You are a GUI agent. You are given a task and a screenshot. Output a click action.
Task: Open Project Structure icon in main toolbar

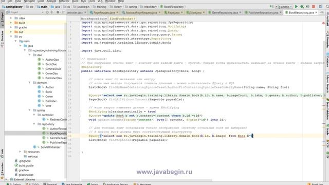click(321, 7)
